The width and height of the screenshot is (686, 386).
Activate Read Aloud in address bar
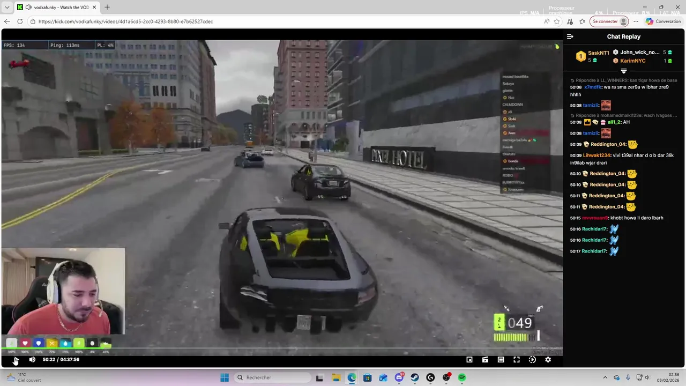click(x=547, y=21)
